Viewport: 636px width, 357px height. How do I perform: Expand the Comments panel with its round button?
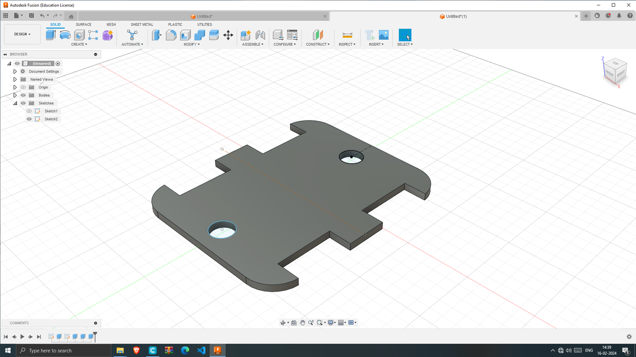point(95,323)
